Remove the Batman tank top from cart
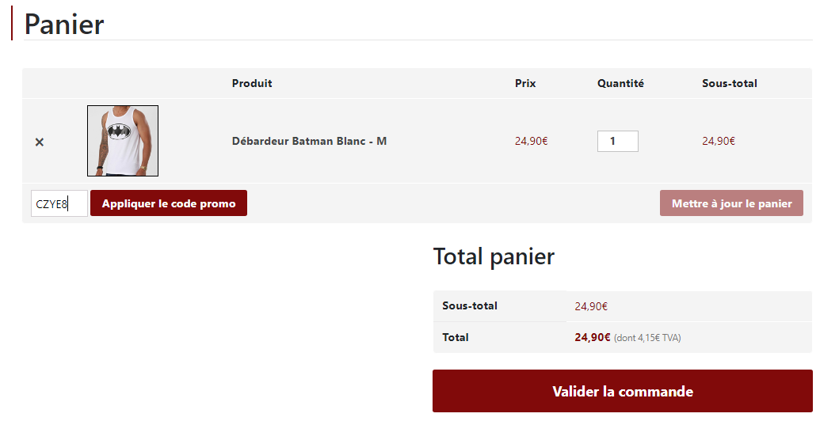The image size is (839, 440). click(x=40, y=142)
